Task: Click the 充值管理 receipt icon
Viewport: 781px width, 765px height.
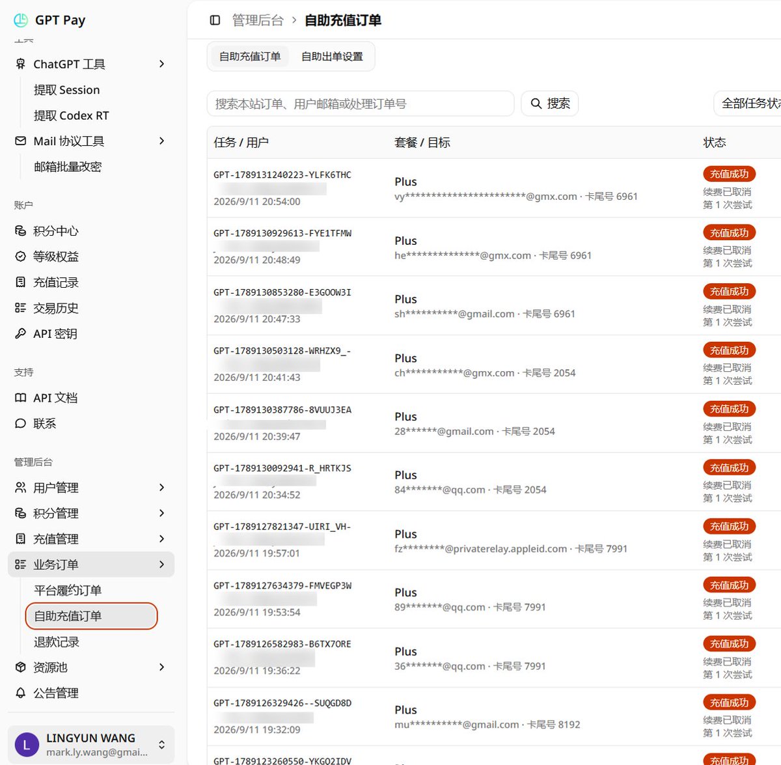Action: point(21,539)
